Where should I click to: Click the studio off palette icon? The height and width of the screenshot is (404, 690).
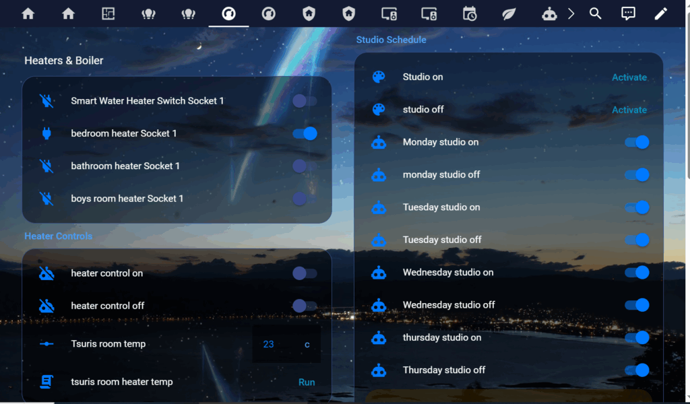point(379,110)
